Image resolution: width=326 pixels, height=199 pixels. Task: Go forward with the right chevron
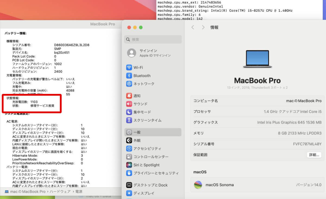tap(203, 27)
